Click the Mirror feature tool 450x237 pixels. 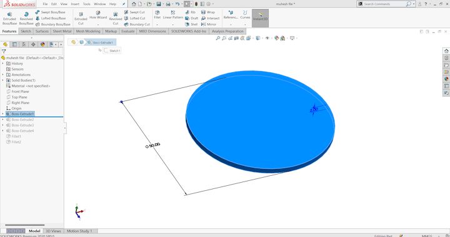tap(209, 24)
